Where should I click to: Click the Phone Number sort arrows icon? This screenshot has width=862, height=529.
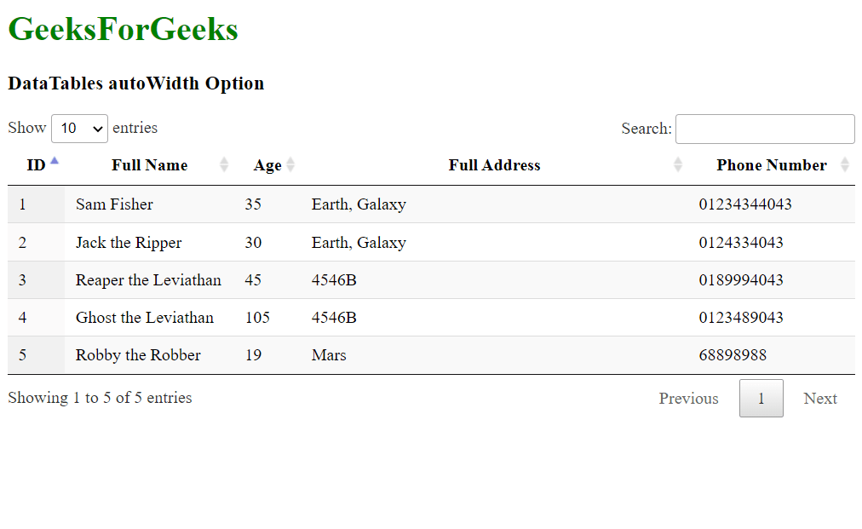845,165
